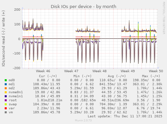The width and height of the screenshot is (167, 124).
Task: Click md1 max value '363.01 / 2.30k'
Action: 148,84
